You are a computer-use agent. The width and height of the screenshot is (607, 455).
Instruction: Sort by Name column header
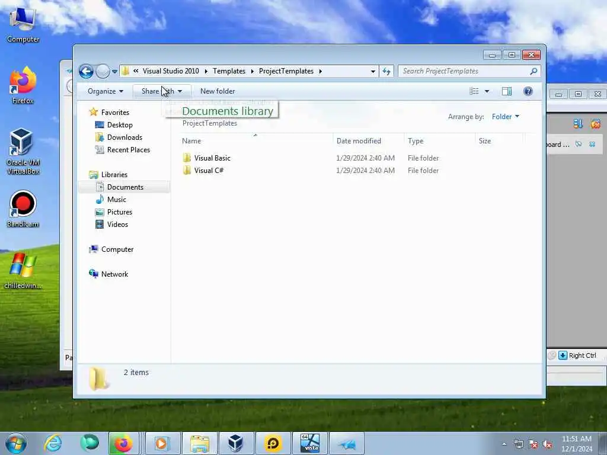255,141
